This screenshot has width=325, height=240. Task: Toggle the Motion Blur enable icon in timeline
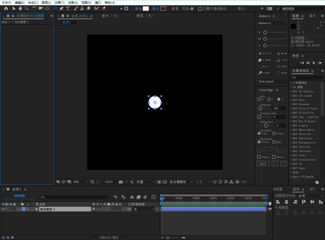145,197
